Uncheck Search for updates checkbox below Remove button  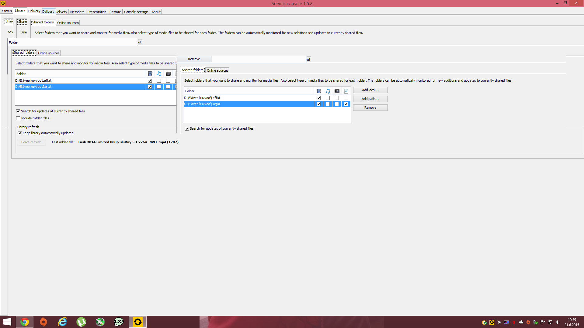187,129
